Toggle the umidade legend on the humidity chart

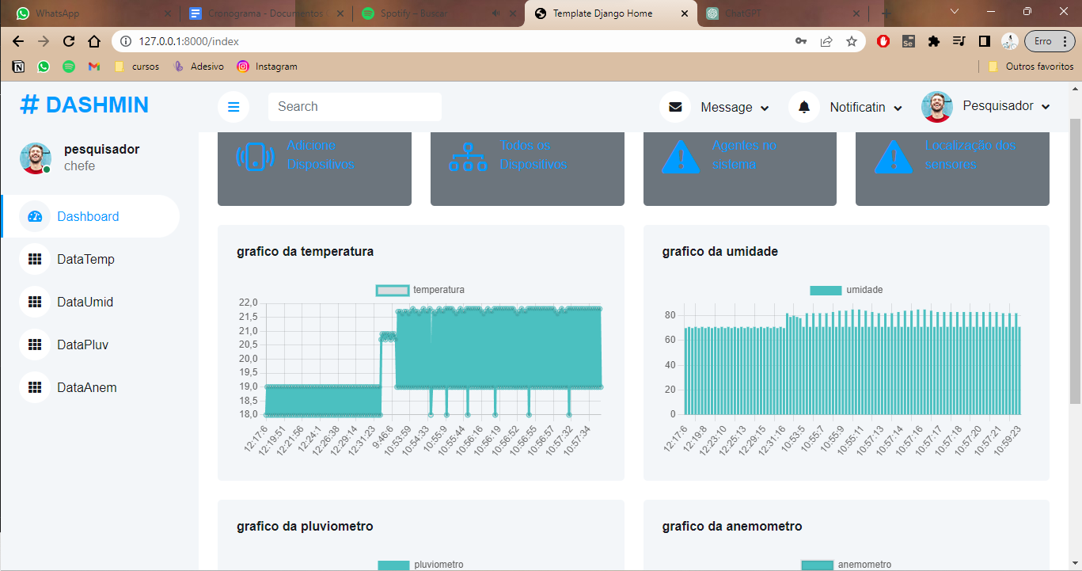pos(844,290)
